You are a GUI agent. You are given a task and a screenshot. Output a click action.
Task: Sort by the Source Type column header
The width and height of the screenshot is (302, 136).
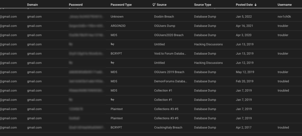[203, 5]
